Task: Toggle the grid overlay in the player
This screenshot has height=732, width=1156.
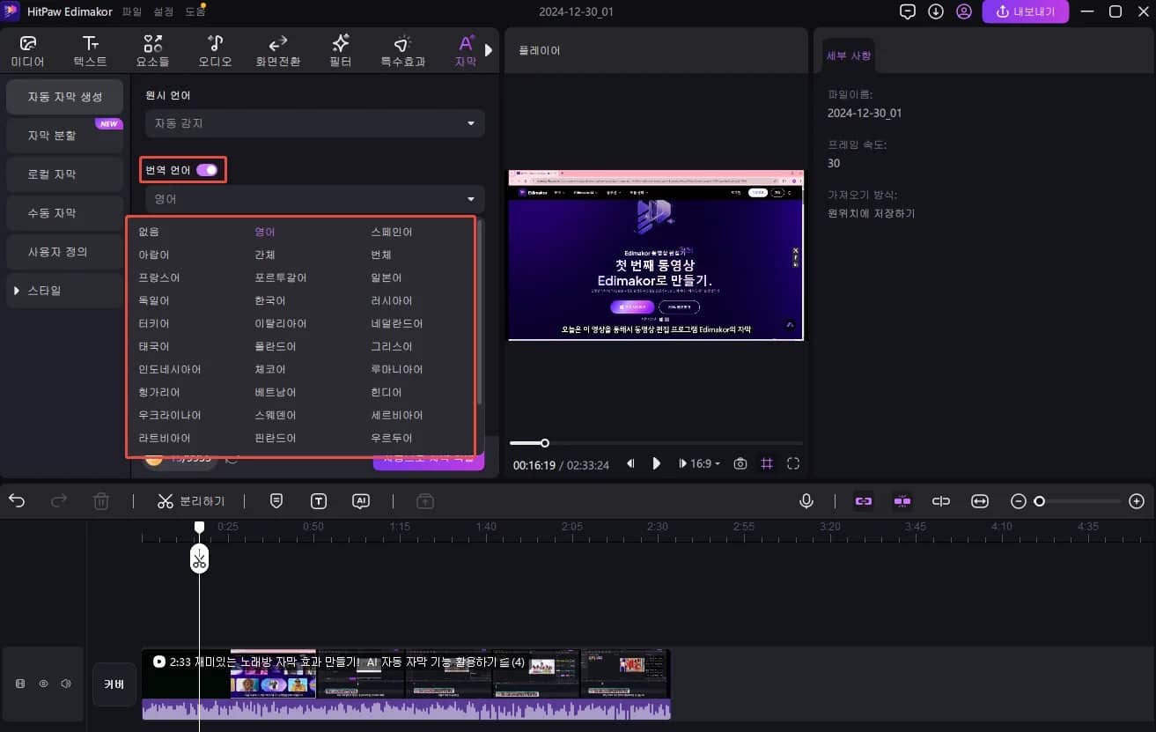Action: click(x=765, y=462)
